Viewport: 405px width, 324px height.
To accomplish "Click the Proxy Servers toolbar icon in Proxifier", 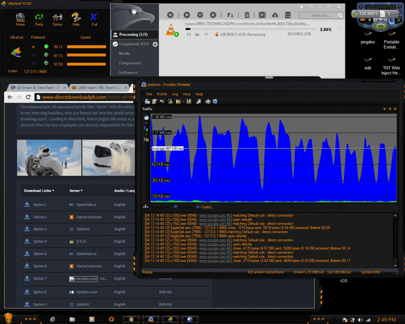I will tap(147, 101).
